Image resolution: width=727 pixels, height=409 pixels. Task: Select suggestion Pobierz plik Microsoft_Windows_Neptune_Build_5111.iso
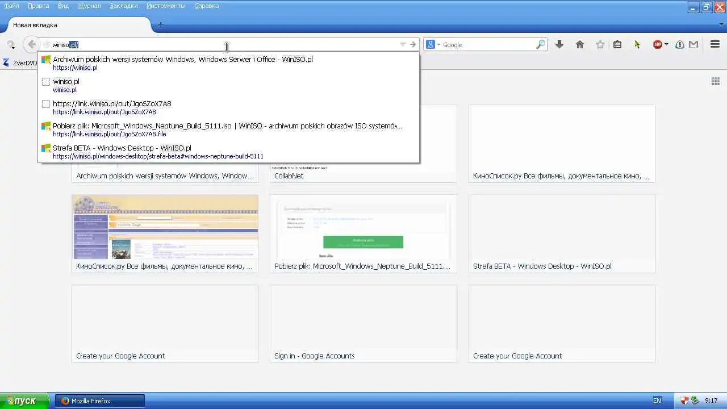[229, 130]
